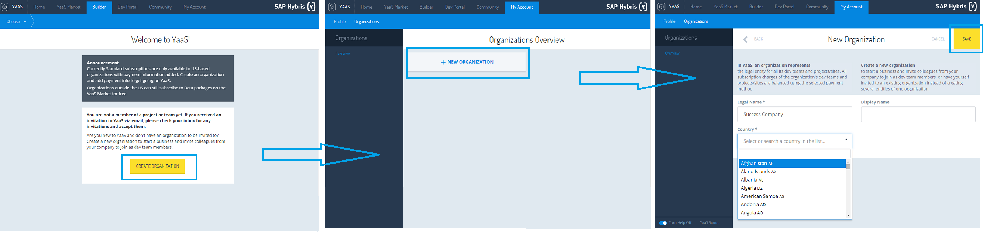
Task: Click the country list scrollbar thumb
Action: (x=848, y=167)
